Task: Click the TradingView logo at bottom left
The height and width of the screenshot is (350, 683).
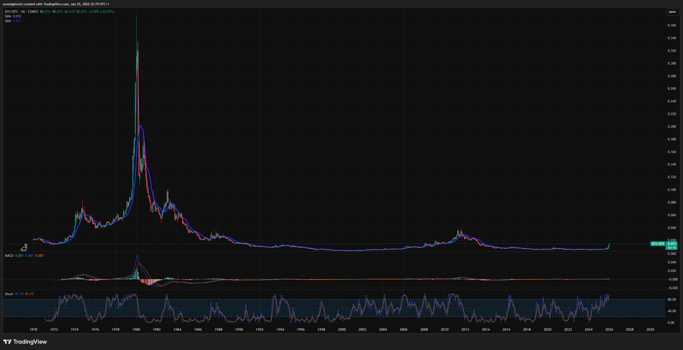Action: (25, 342)
